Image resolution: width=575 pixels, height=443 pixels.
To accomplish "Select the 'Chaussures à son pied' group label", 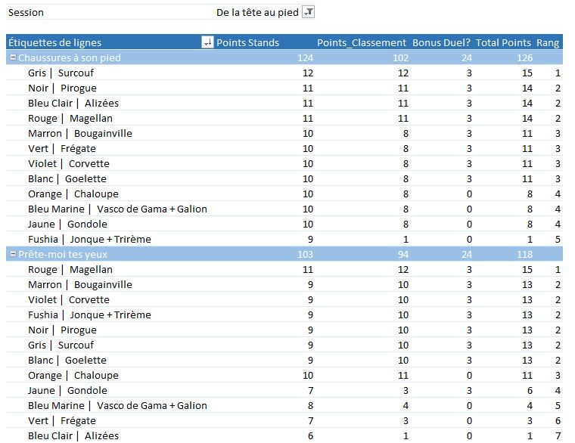I will [x=69, y=57].
